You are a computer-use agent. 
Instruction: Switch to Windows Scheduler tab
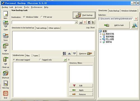pos(129,11)
